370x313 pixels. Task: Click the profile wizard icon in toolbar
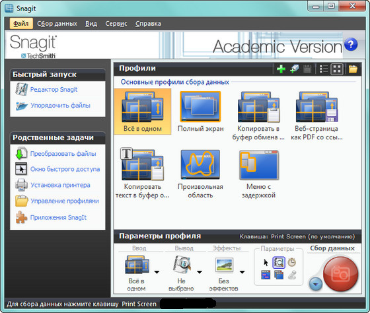[x=294, y=69]
